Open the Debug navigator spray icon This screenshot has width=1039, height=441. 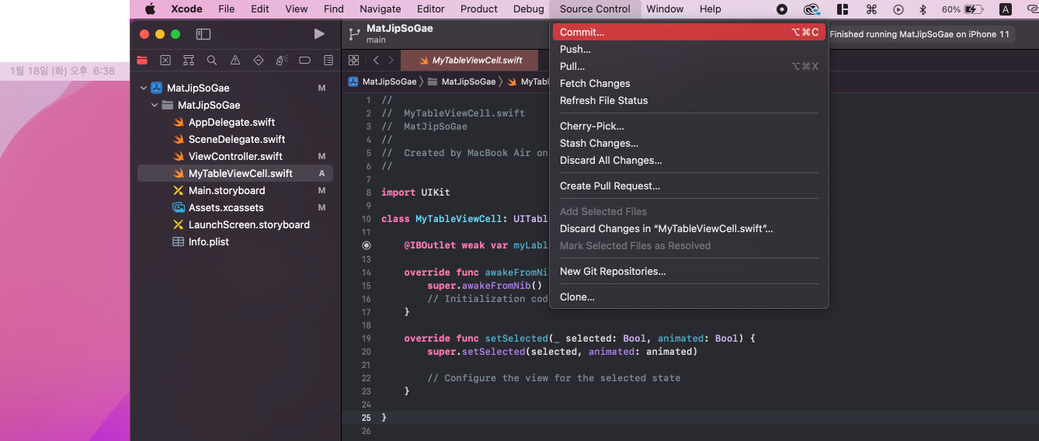pyautogui.click(x=282, y=60)
